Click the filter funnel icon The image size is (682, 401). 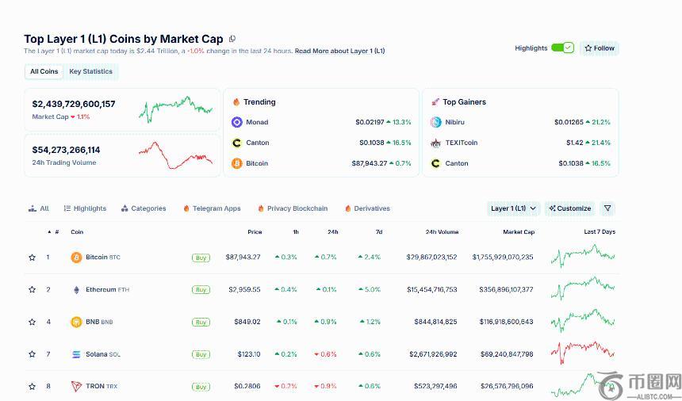pyautogui.click(x=607, y=208)
